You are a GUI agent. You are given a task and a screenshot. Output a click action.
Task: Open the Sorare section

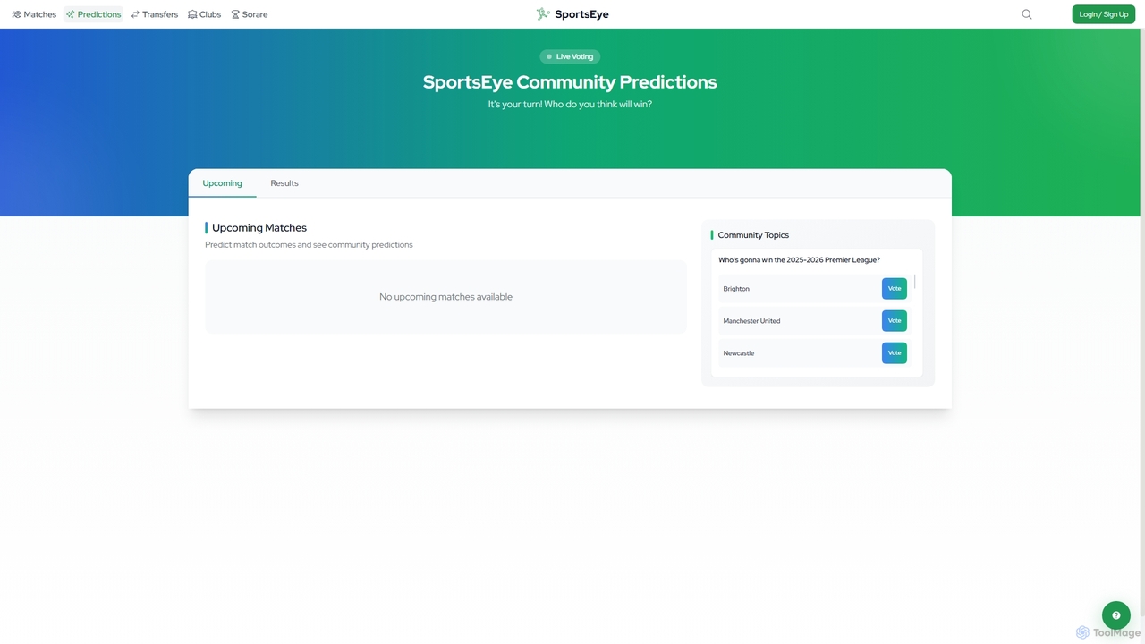click(x=249, y=14)
